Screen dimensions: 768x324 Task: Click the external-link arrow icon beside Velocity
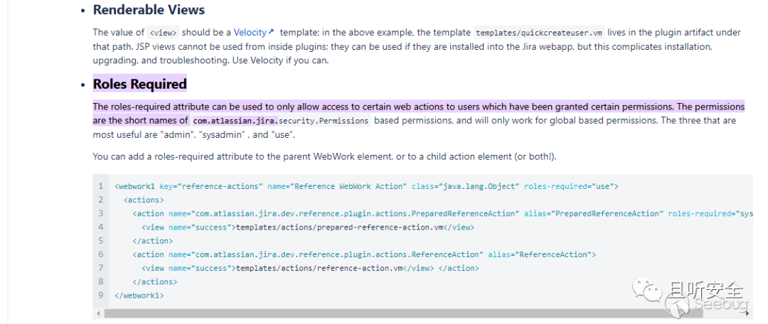[x=271, y=33]
